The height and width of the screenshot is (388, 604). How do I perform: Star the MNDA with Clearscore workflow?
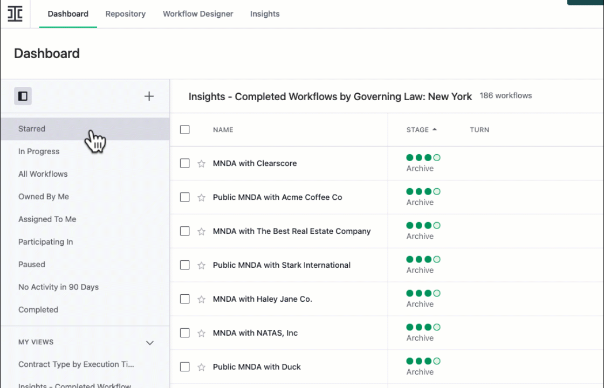pyautogui.click(x=201, y=163)
